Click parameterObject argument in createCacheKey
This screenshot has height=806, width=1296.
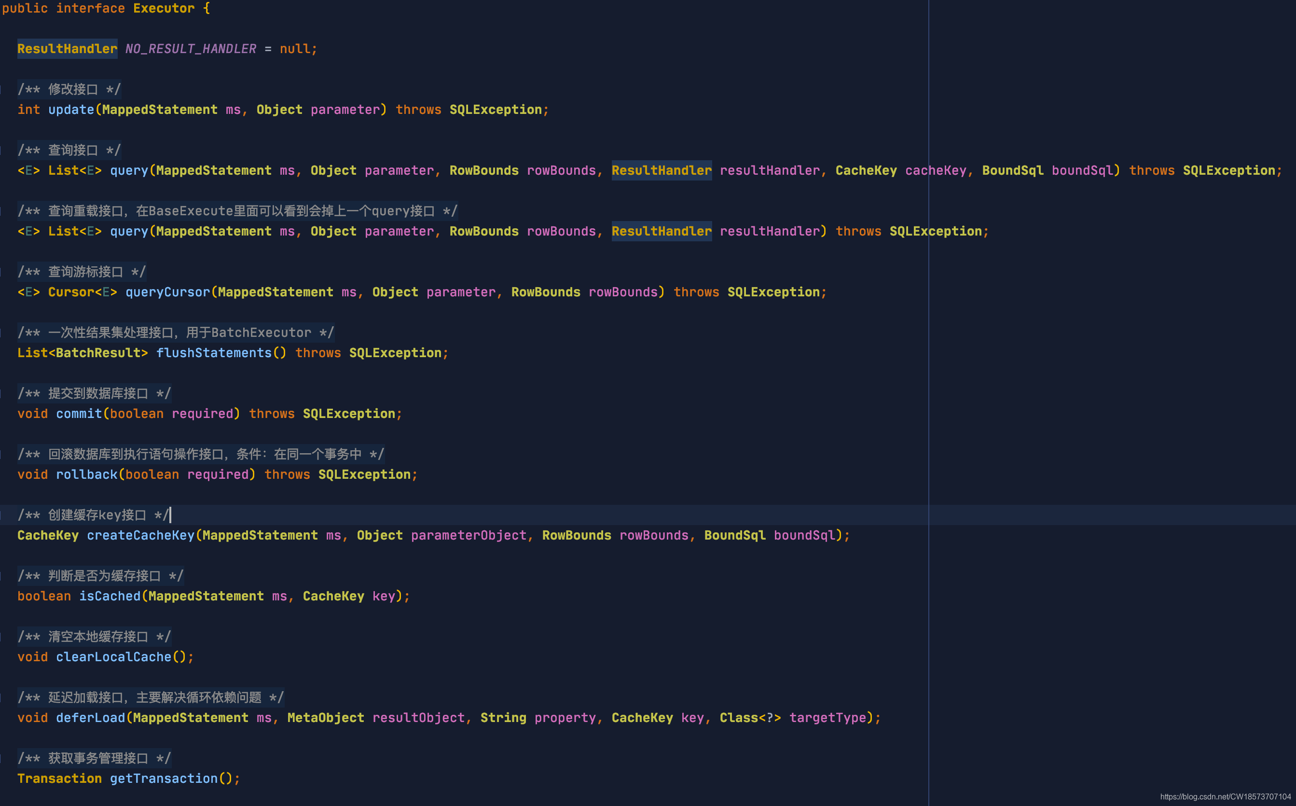coord(469,535)
